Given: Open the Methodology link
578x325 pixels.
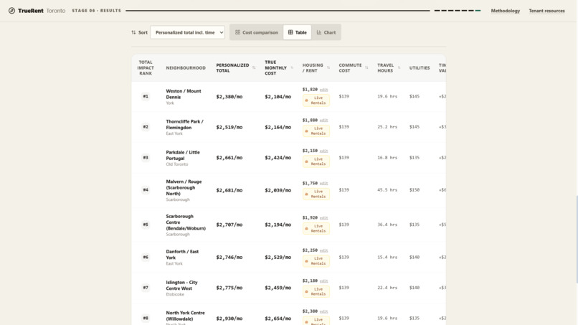Looking at the screenshot, I should coord(506,11).
